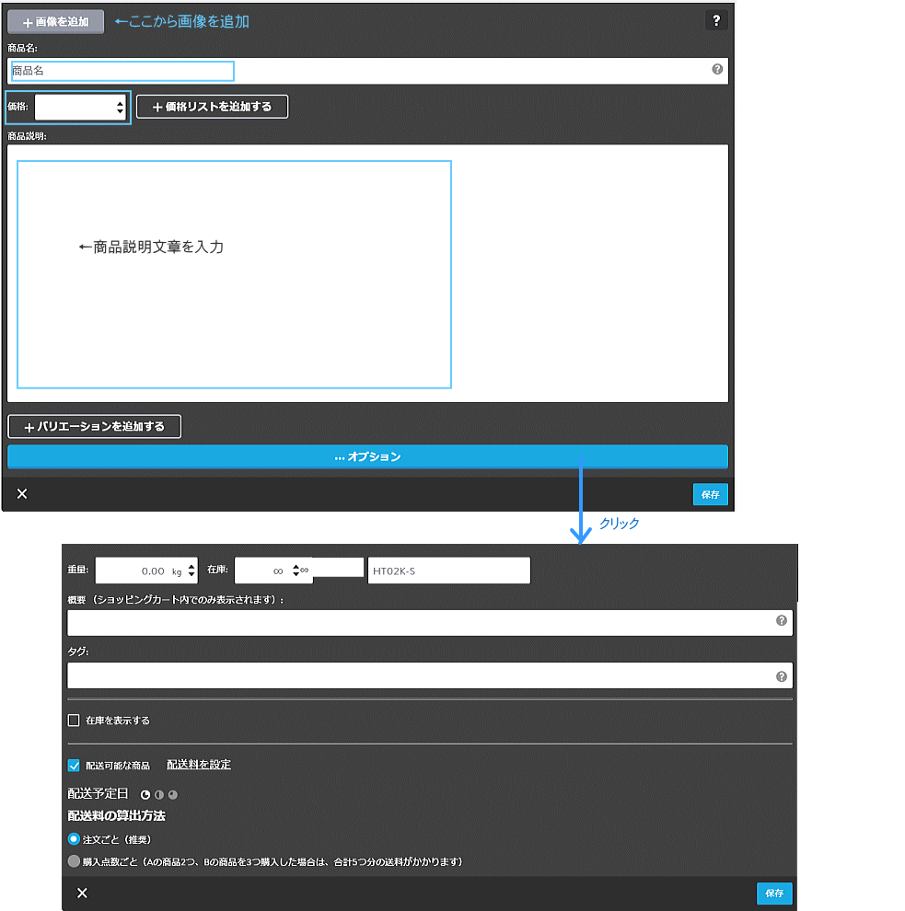Click into the 商品名 input field

122,71
